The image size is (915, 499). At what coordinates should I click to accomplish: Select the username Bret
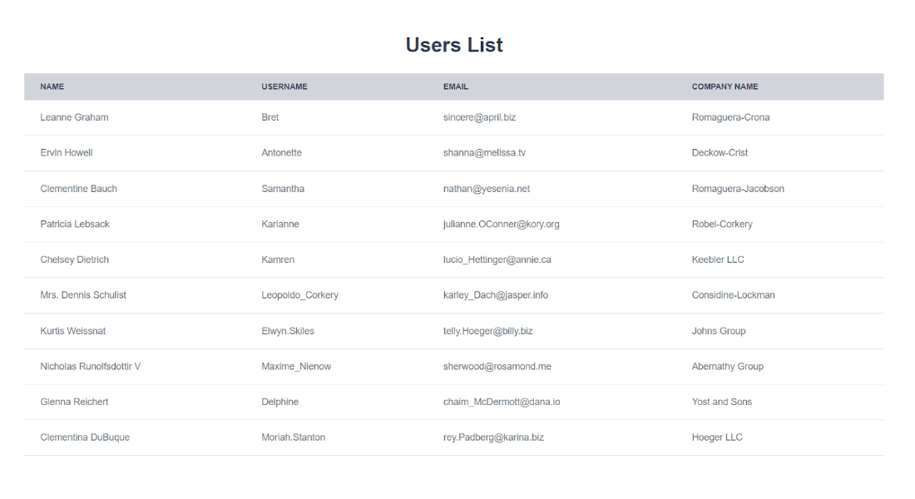[270, 117]
